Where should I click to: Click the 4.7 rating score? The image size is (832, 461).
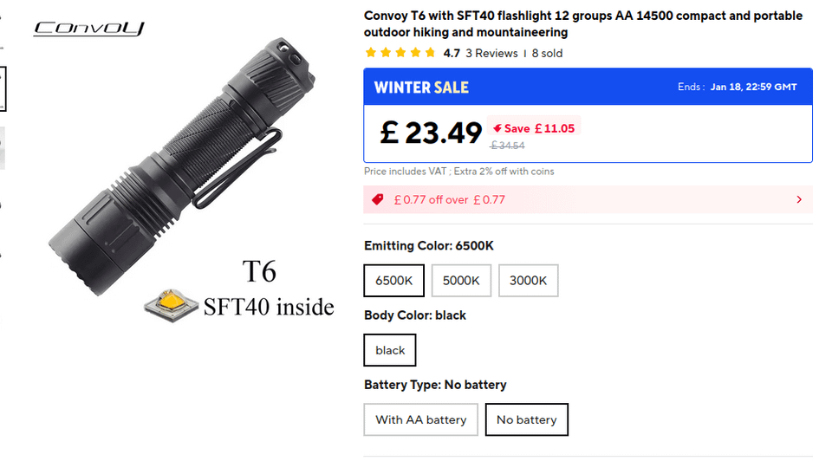(x=452, y=53)
